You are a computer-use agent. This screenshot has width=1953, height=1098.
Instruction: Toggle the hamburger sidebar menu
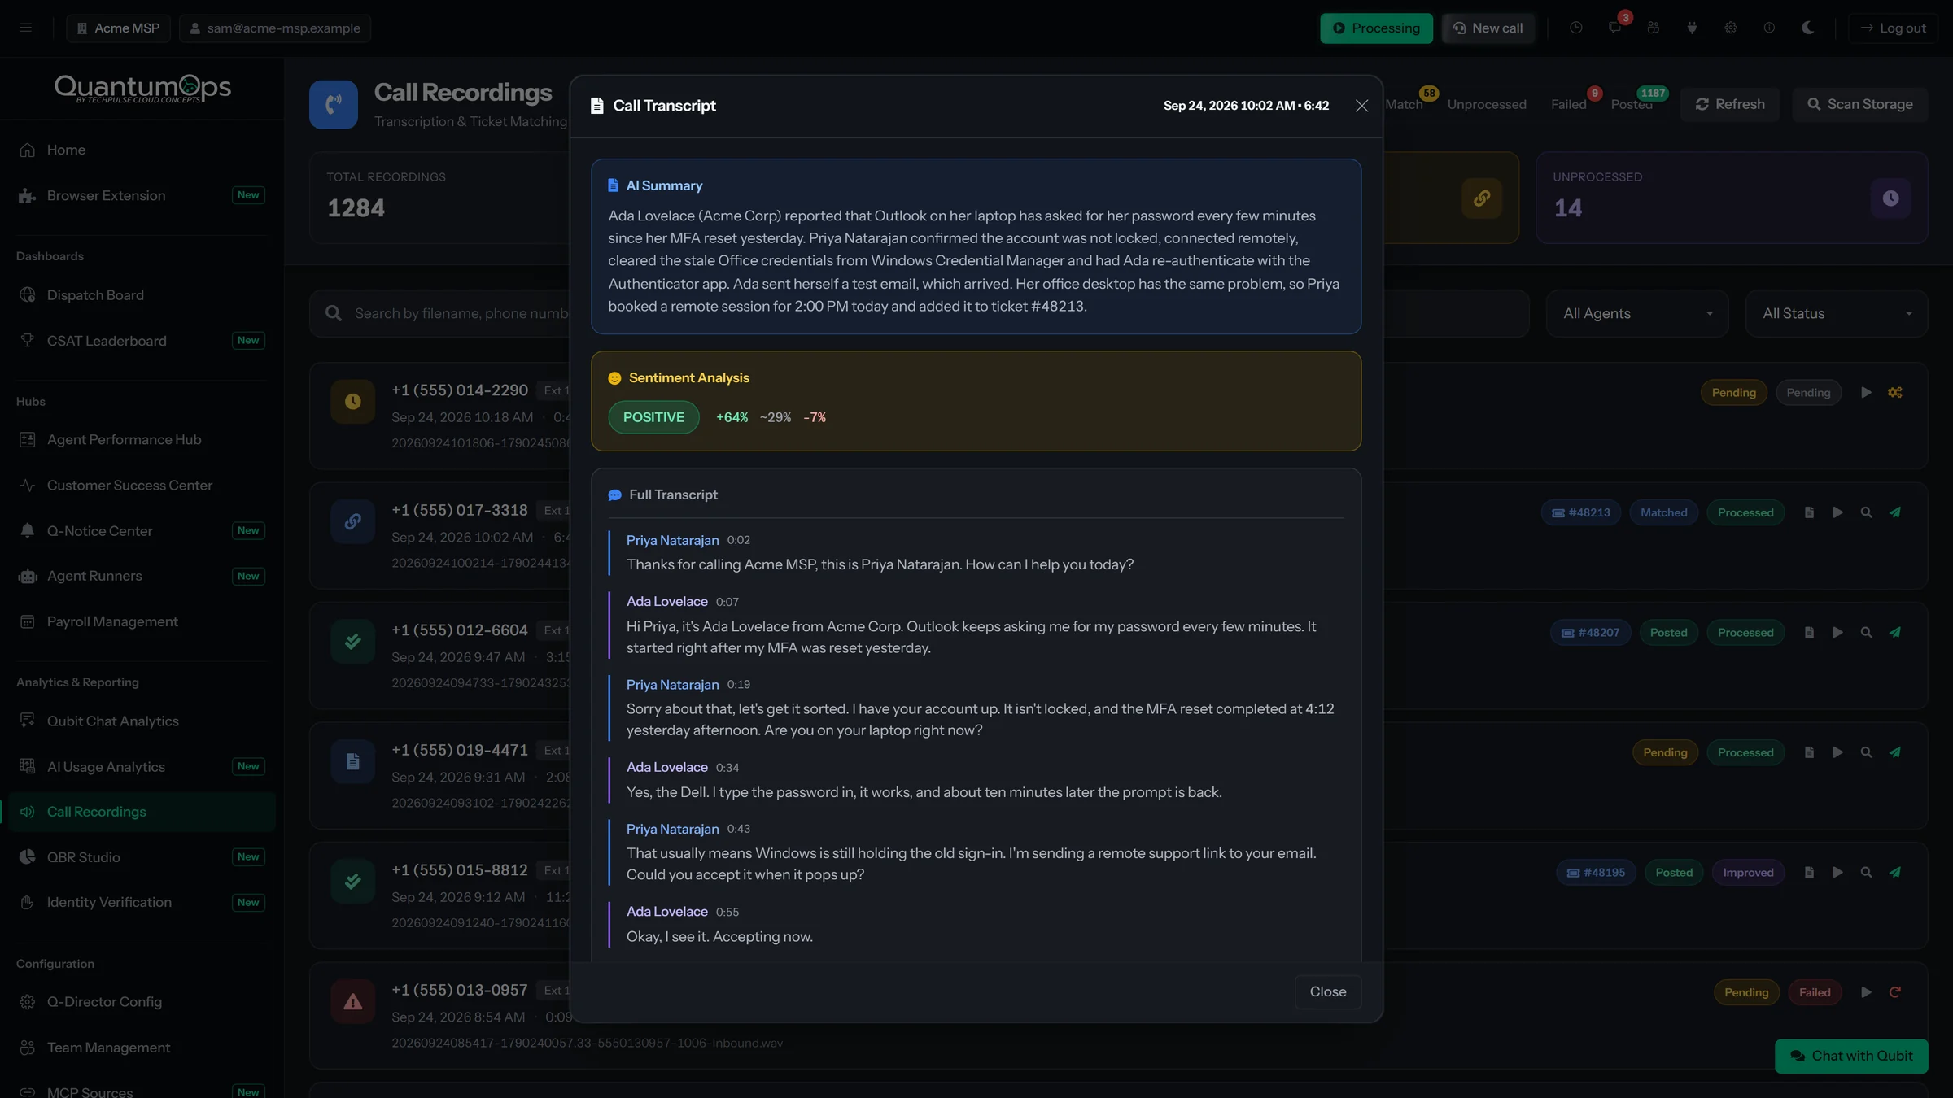25,28
